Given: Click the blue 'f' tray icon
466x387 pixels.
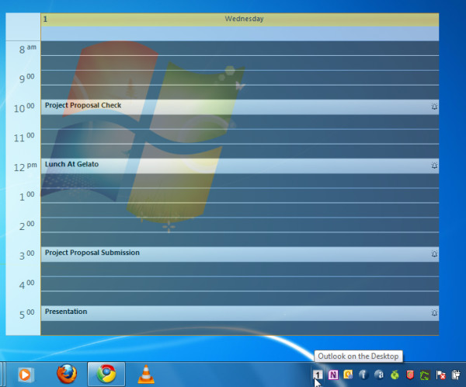Looking at the screenshot, I should pos(363,375).
